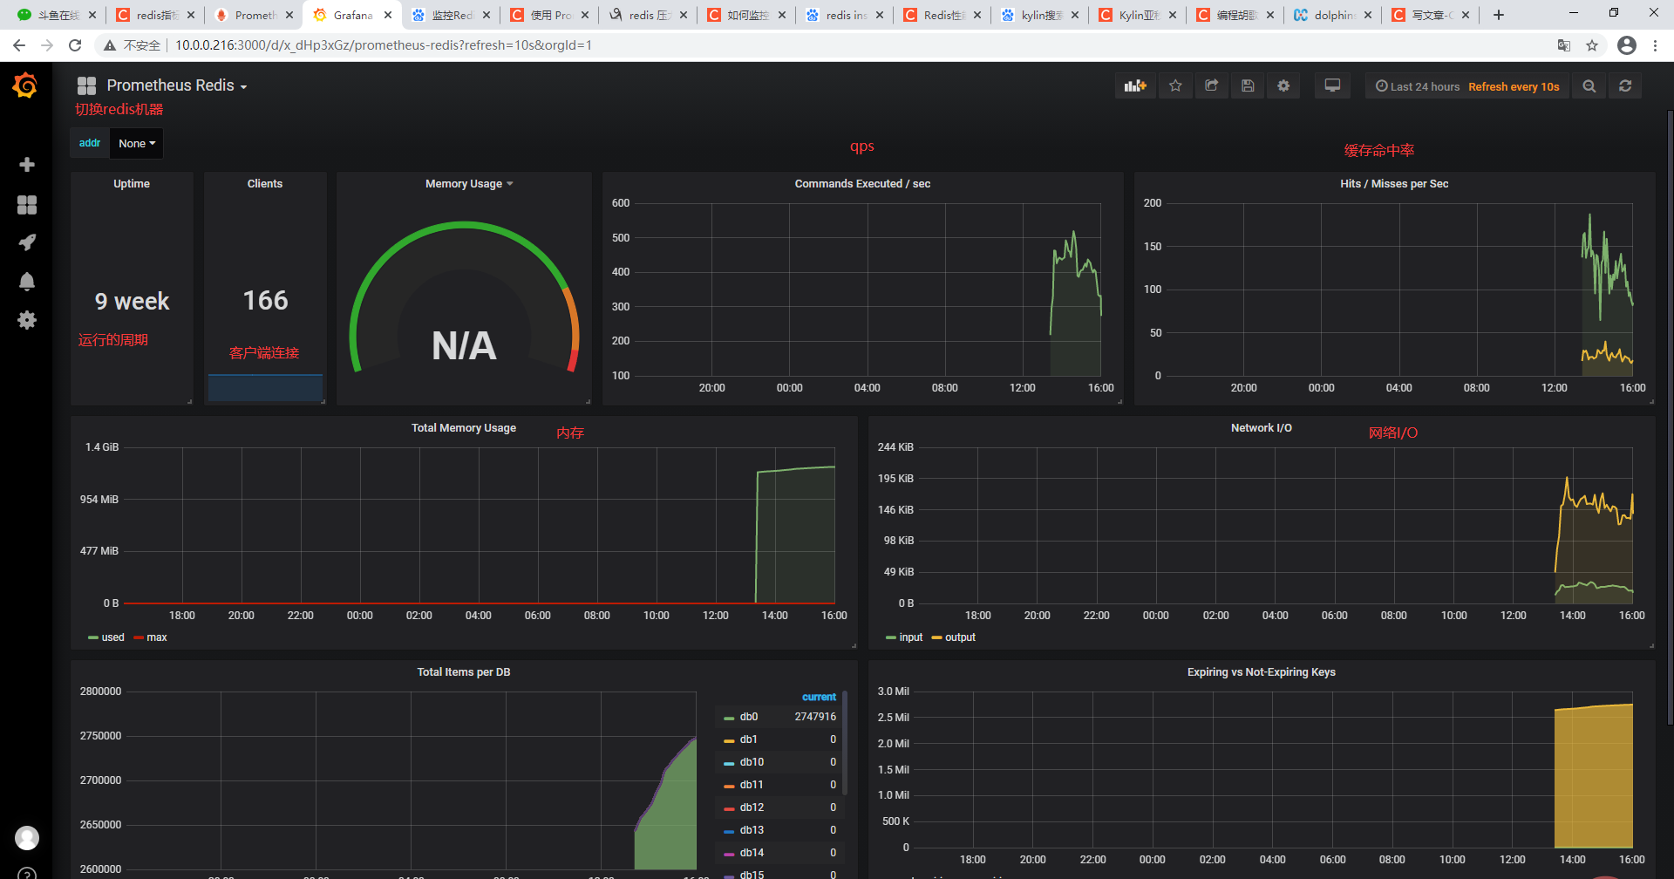Open the Chrome three-dot menu
This screenshot has width=1674, height=879.
[1655, 45]
